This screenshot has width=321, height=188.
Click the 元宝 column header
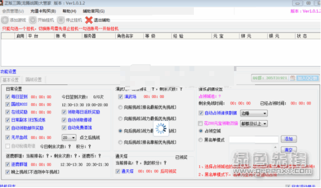[x=226, y=36]
